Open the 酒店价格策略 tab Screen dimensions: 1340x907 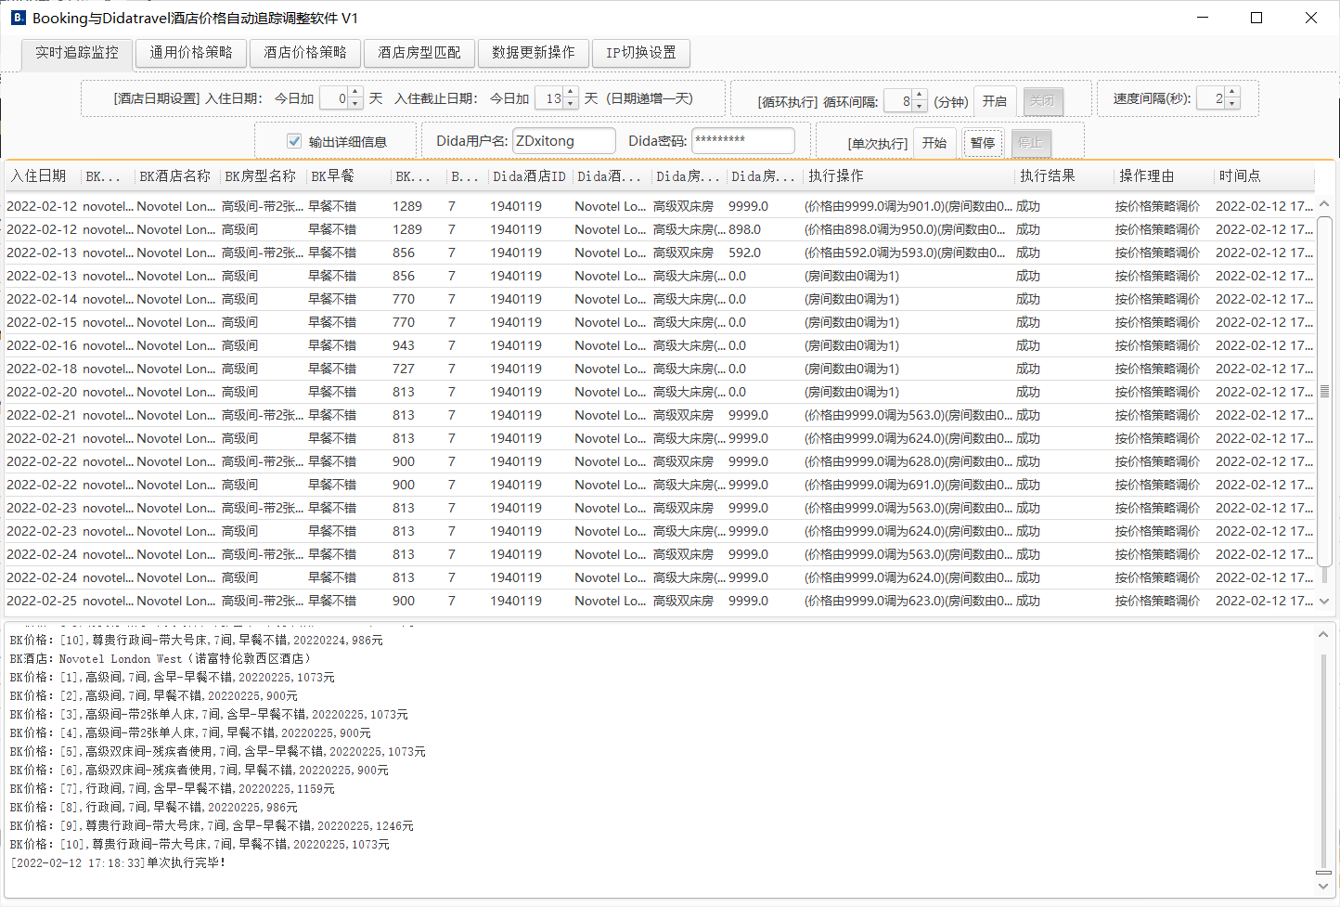pyautogui.click(x=305, y=53)
